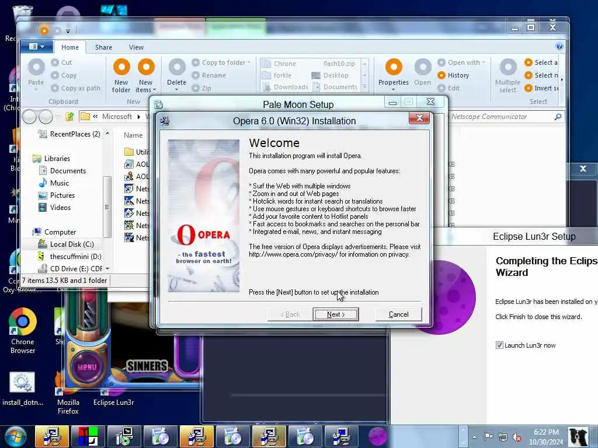The width and height of the screenshot is (598, 448).
Task: Click the Quick Access toolbar customize arrow
Action: click(x=68, y=32)
